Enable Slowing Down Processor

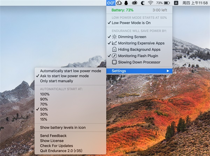(139, 62)
